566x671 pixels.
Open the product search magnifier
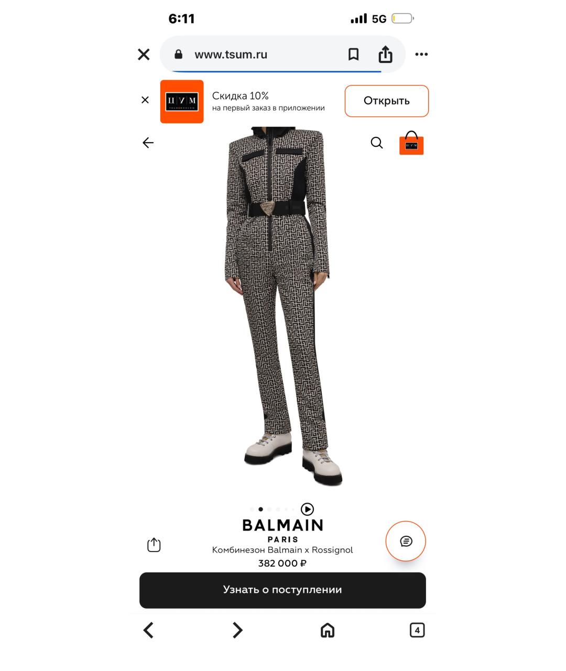point(377,143)
